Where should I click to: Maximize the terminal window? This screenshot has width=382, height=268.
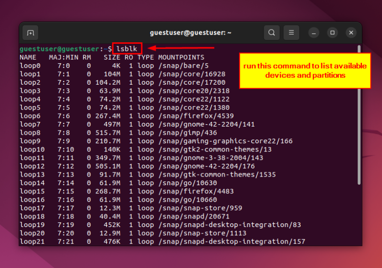pyautogui.click(x=332, y=33)
